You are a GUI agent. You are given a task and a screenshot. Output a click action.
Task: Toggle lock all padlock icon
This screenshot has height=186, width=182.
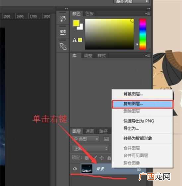(109, 158)
